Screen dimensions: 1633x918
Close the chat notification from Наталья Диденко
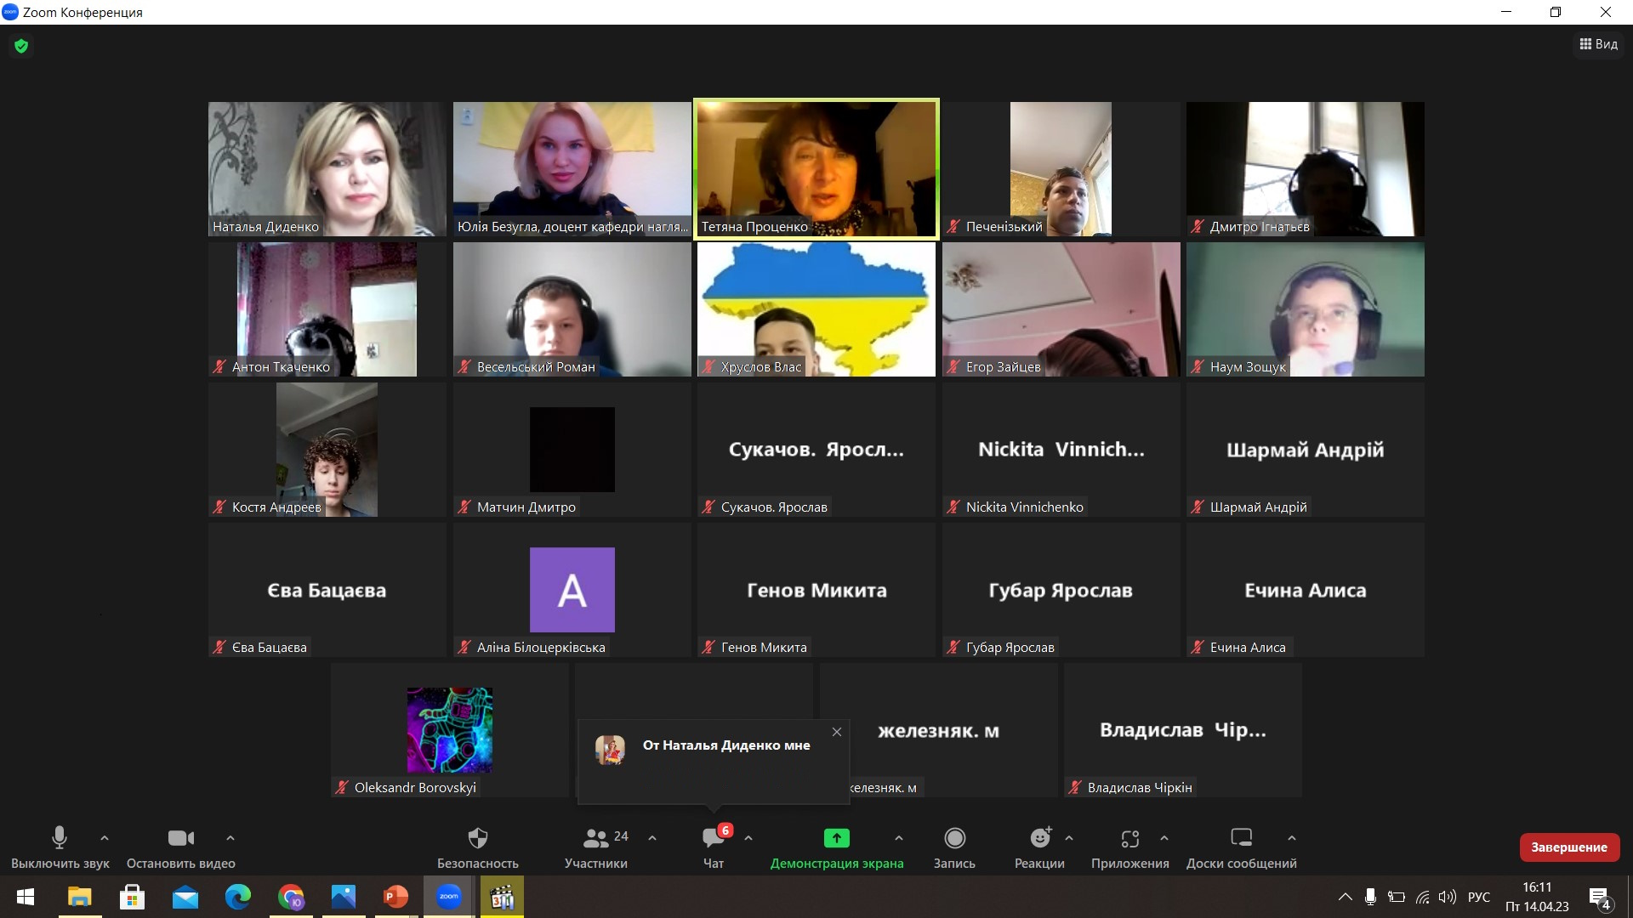point(837,732)
